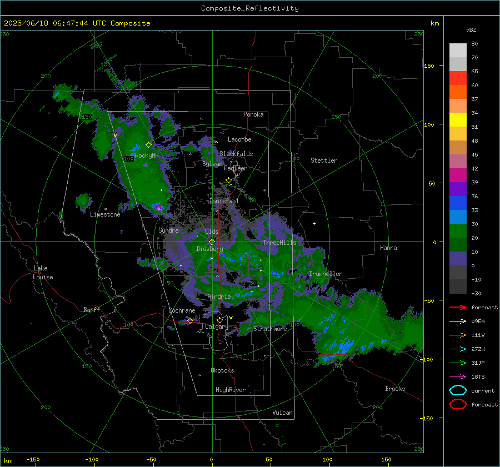Image resolution: width=500 pixels, height=467 pixels.
Task: Click the Drumheller label
Action: click(326, 274)
